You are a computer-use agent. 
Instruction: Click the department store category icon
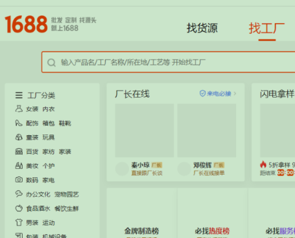click(x=19, y=151)
